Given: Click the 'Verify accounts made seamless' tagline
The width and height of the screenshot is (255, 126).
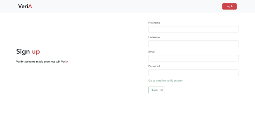Looking at the screenshot, I should pos(42,62).
